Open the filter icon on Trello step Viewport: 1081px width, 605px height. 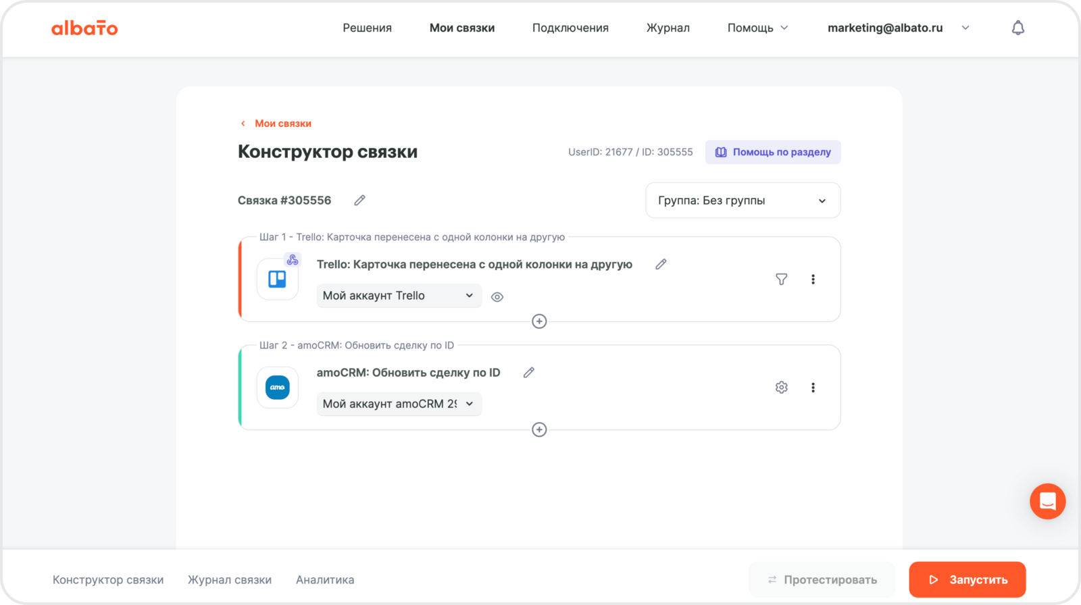point(781,280)
